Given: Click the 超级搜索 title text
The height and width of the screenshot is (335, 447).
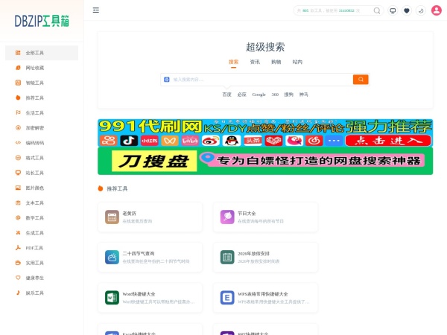Looking at the screenshot, I should coord(265,47).
